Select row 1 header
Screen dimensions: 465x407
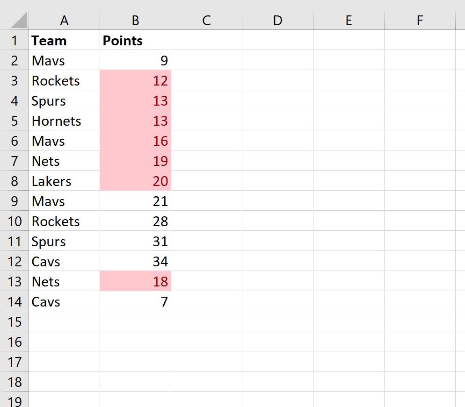(x=14, y=40)
